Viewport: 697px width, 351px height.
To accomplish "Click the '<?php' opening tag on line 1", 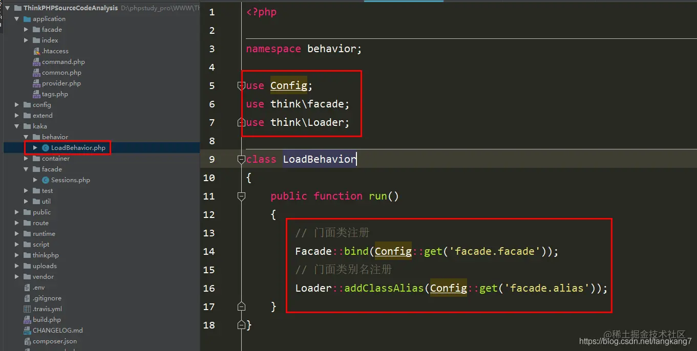I will [x=261, y=12].
